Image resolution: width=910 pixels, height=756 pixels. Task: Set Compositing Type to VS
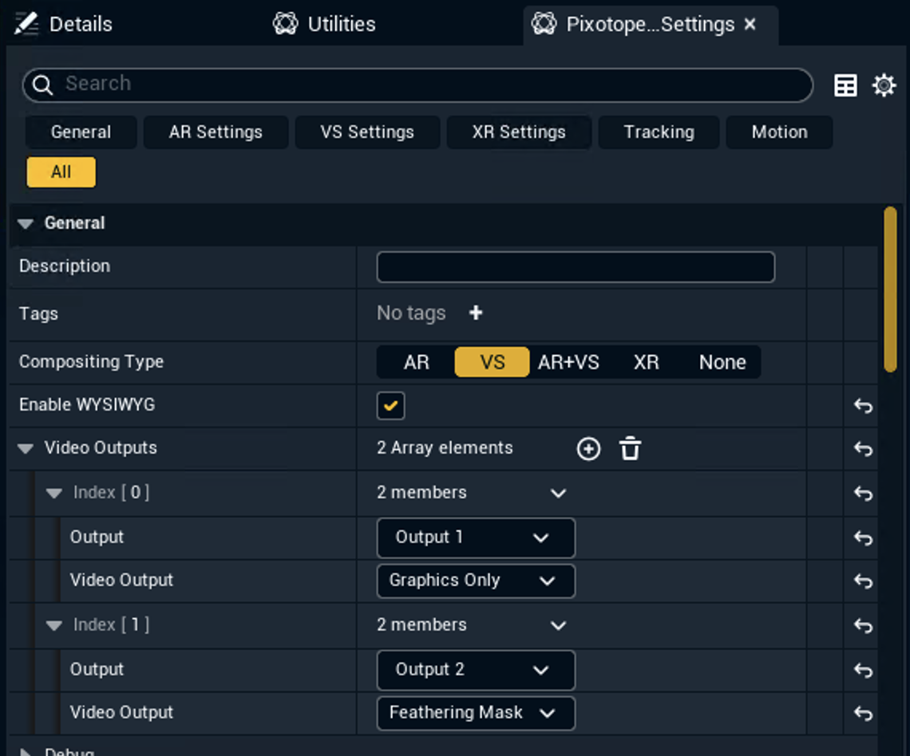point(493,362)
